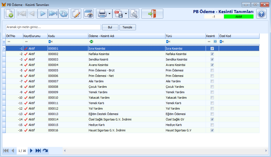Select the Eğitim Destek Ödemesi cell

pos(127,114)
